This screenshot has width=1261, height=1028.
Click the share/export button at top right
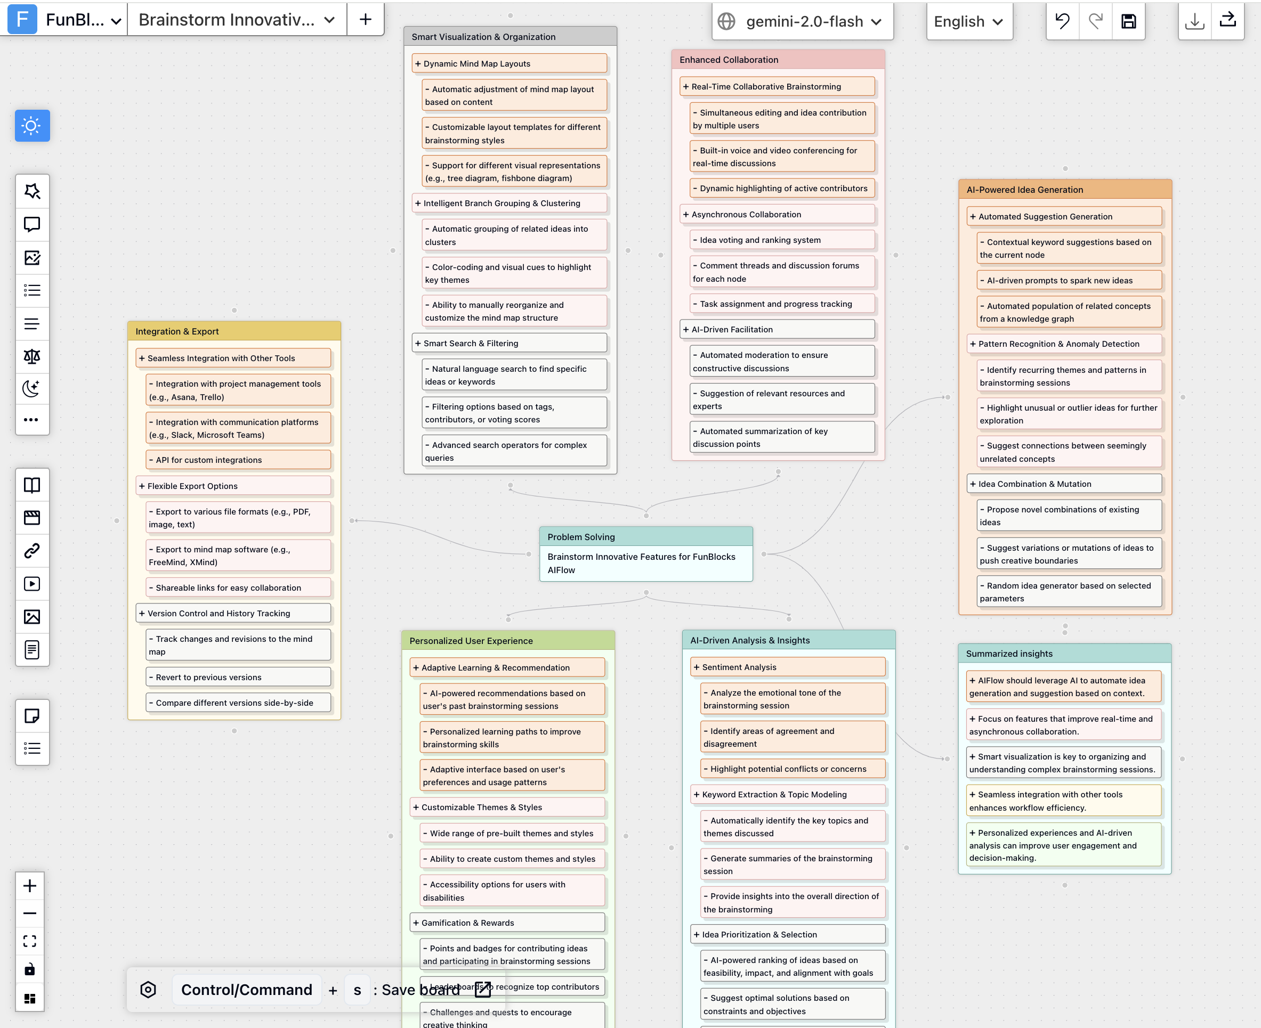[1228, 21]
